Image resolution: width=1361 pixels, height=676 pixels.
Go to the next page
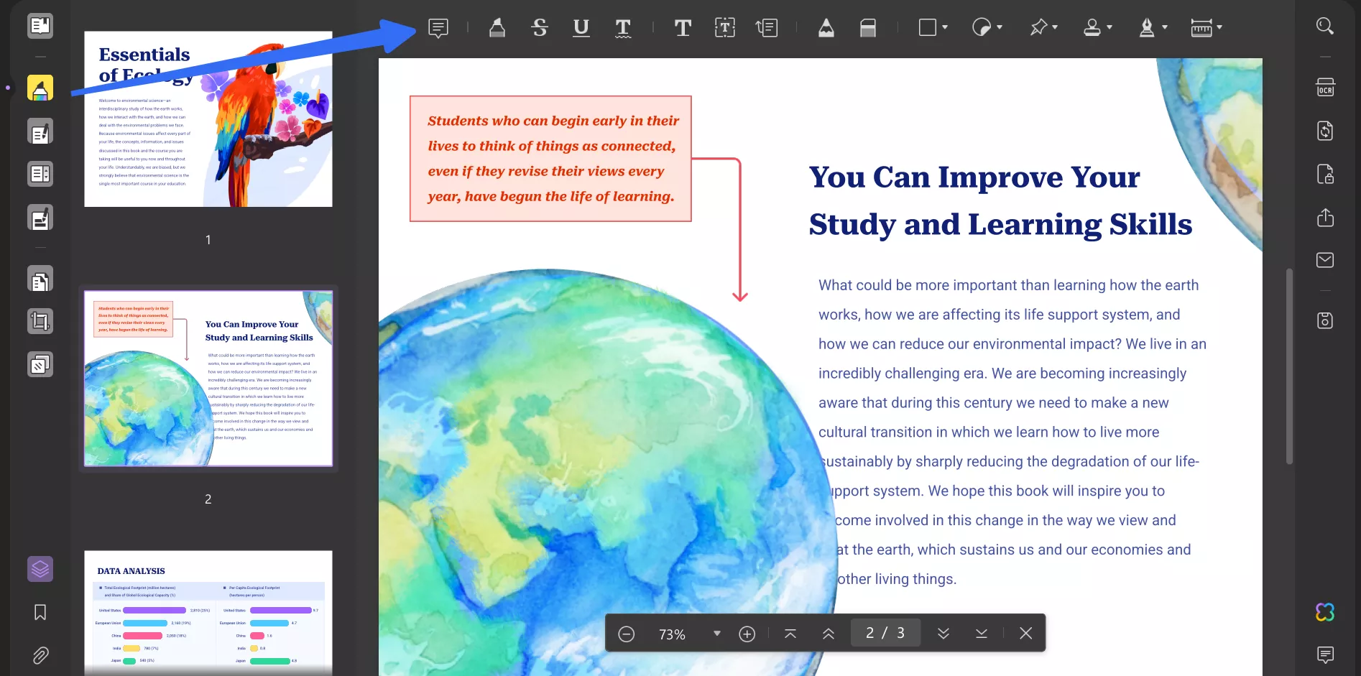coord(944,634)
